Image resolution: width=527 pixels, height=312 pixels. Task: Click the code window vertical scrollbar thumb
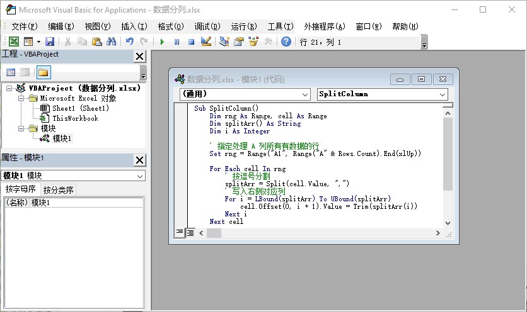(448, 153)
